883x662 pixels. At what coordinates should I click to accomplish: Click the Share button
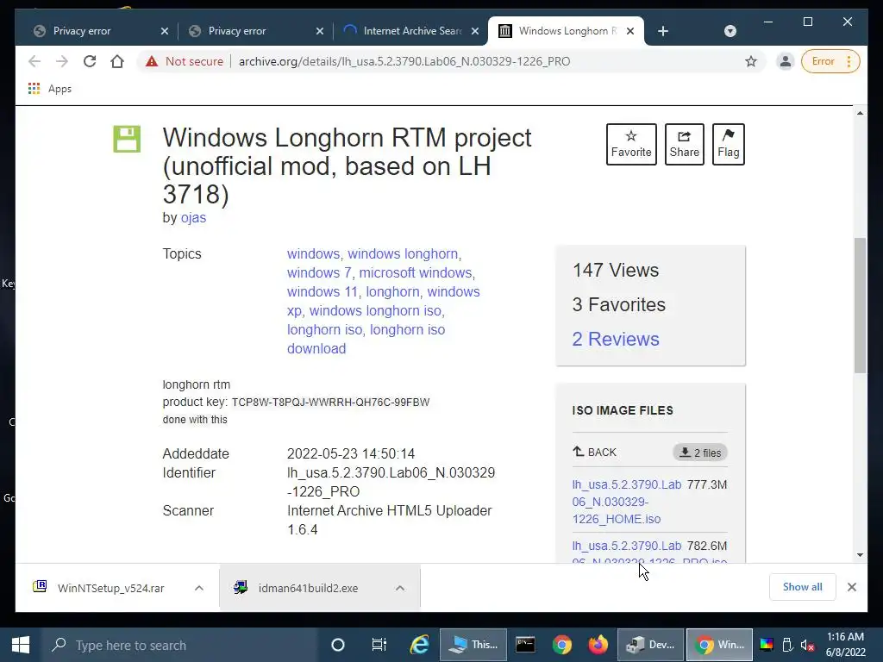(x=684, y=144)
